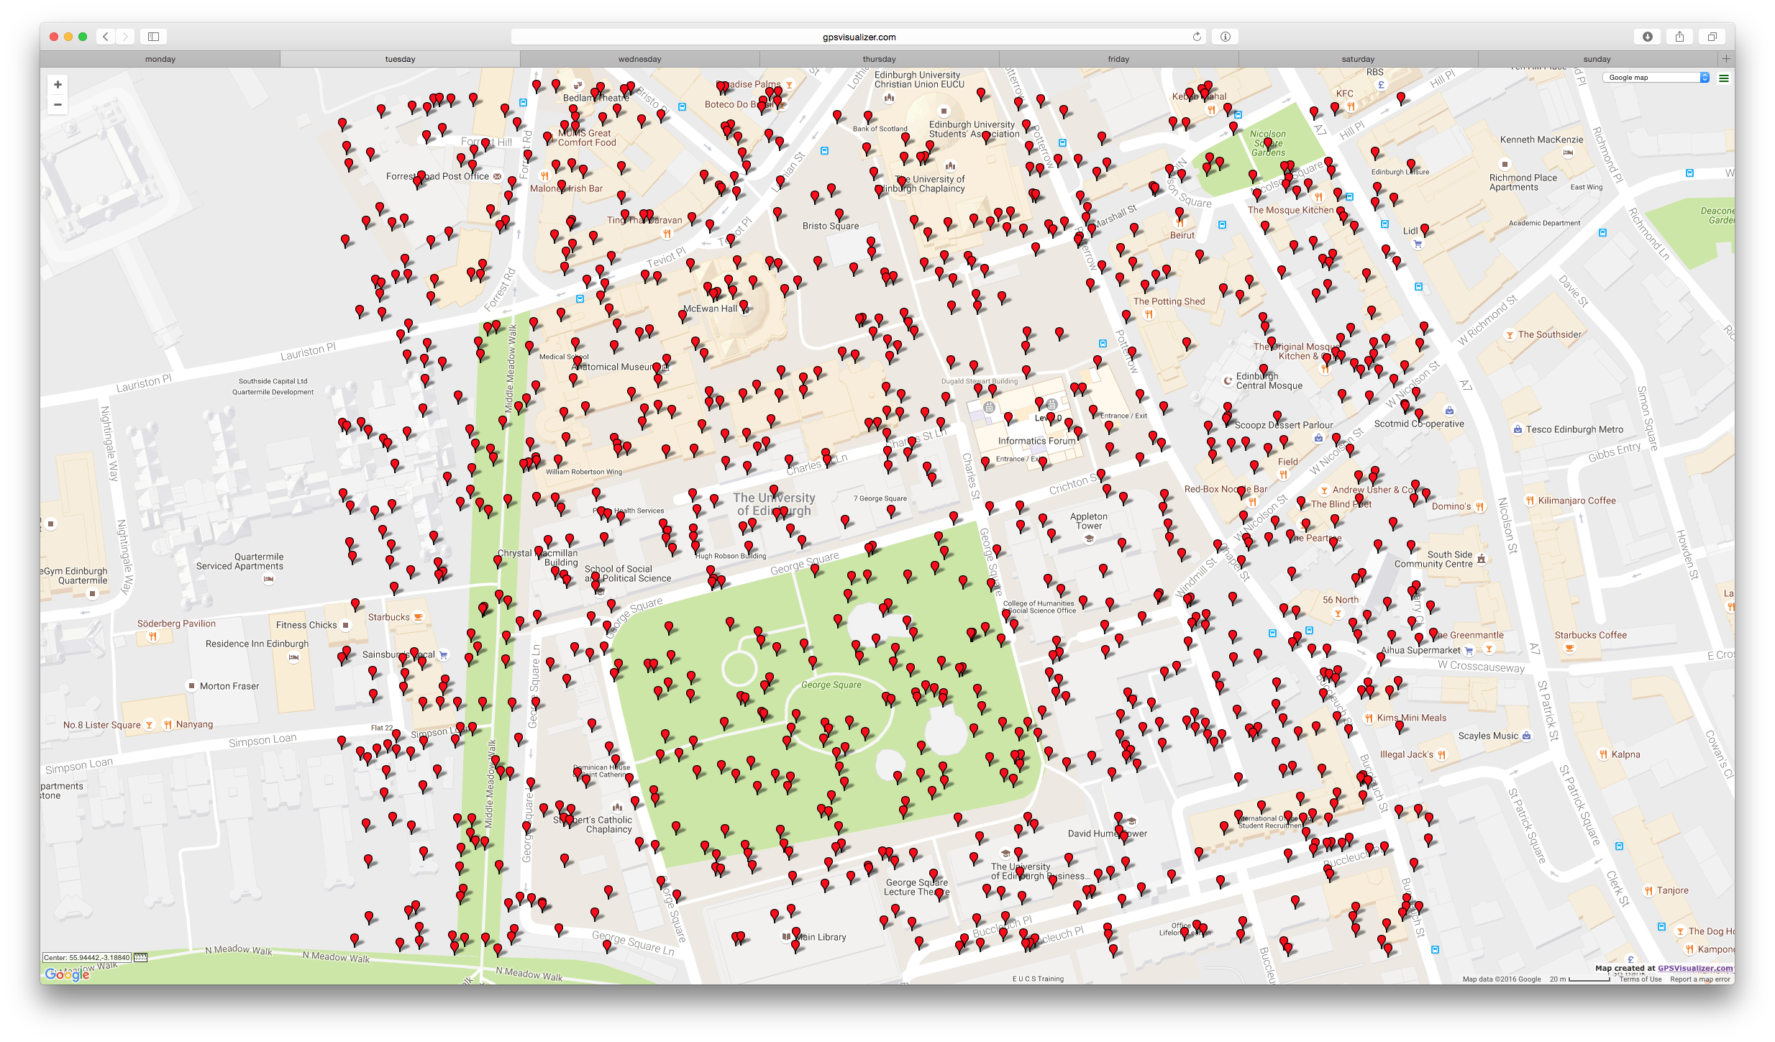Click the Scotmid Co-operative label

1419,424
